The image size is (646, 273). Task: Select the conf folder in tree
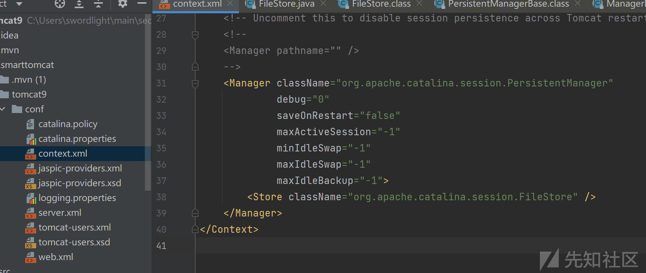pos(34,109)
